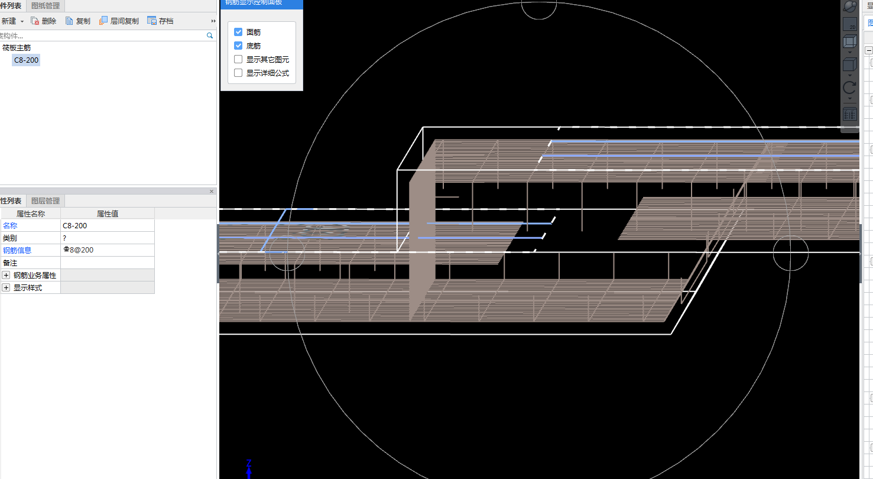This screenshot has height=479, width=873.
Task: Click the 类别 value cell showing ?
Action: pyautogui.click(x=107, y=238)
